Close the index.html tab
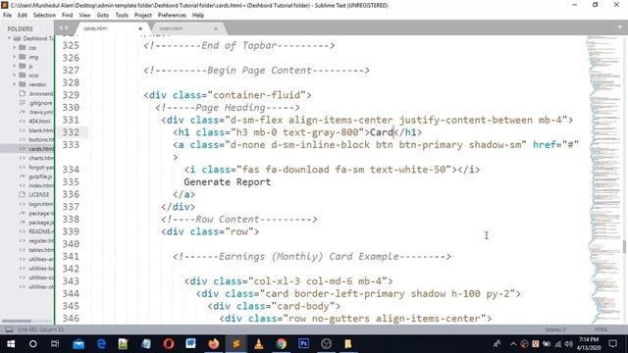This screenshot has width=628, height=353. [x=216, y=28]
